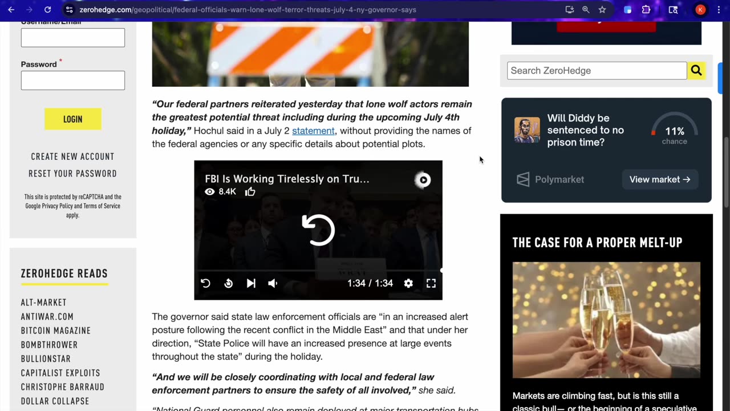The image size is (730, 411).
Task: Click the Diddy market avatar image
Action: [527, 130]
